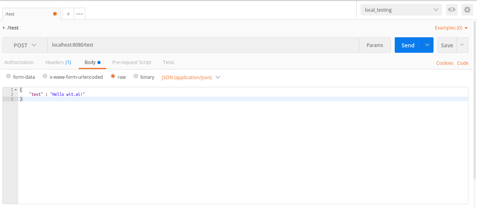
Task: Select the binary body type
Action: tap(144, 77)
